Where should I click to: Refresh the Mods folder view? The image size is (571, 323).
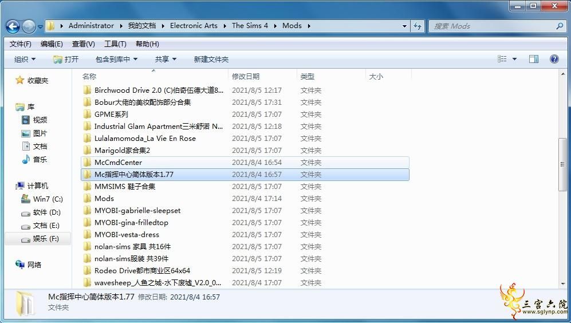pyautogui.click(x=418, y=26)
